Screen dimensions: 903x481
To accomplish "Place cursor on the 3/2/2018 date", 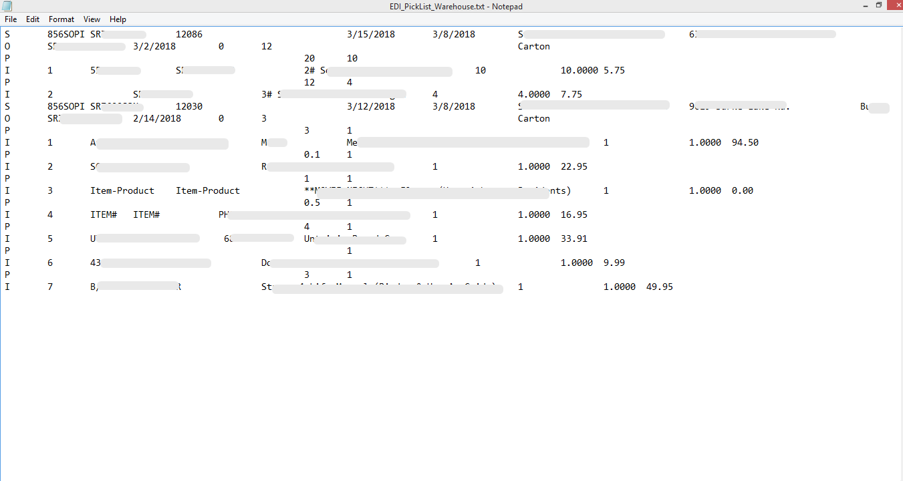I will click(154, 46).
